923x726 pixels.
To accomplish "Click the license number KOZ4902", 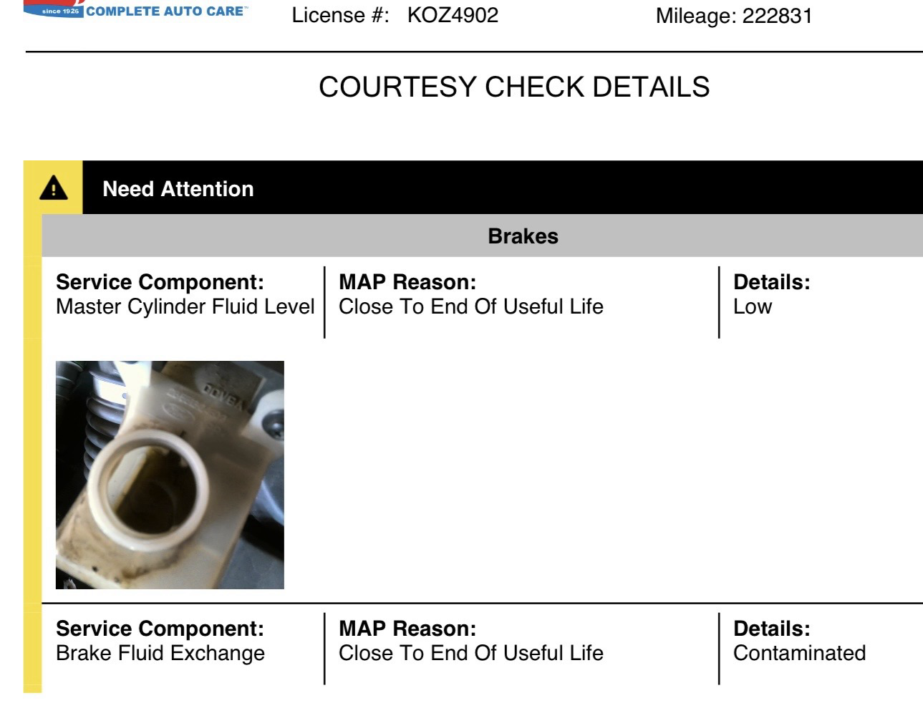I will coord(453,16).
